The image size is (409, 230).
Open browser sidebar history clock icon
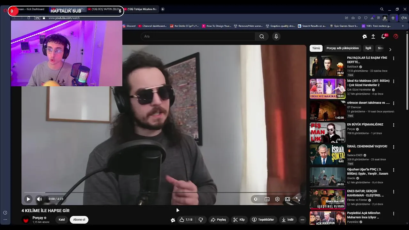5,213
